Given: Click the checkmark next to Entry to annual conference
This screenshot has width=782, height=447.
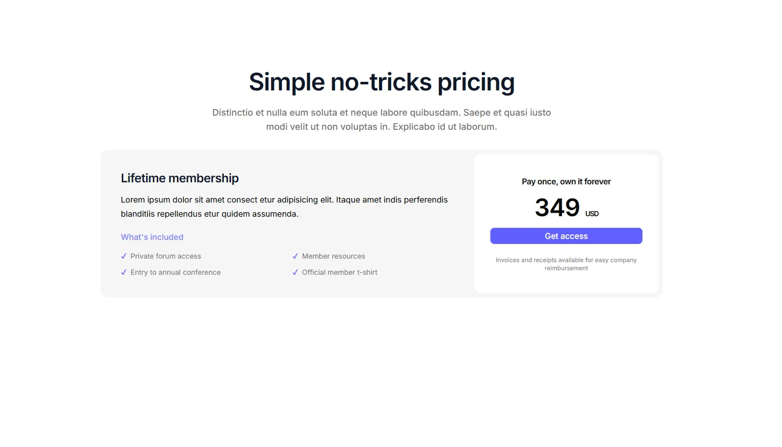Looking at the screenshot, I should pos(124,272).
